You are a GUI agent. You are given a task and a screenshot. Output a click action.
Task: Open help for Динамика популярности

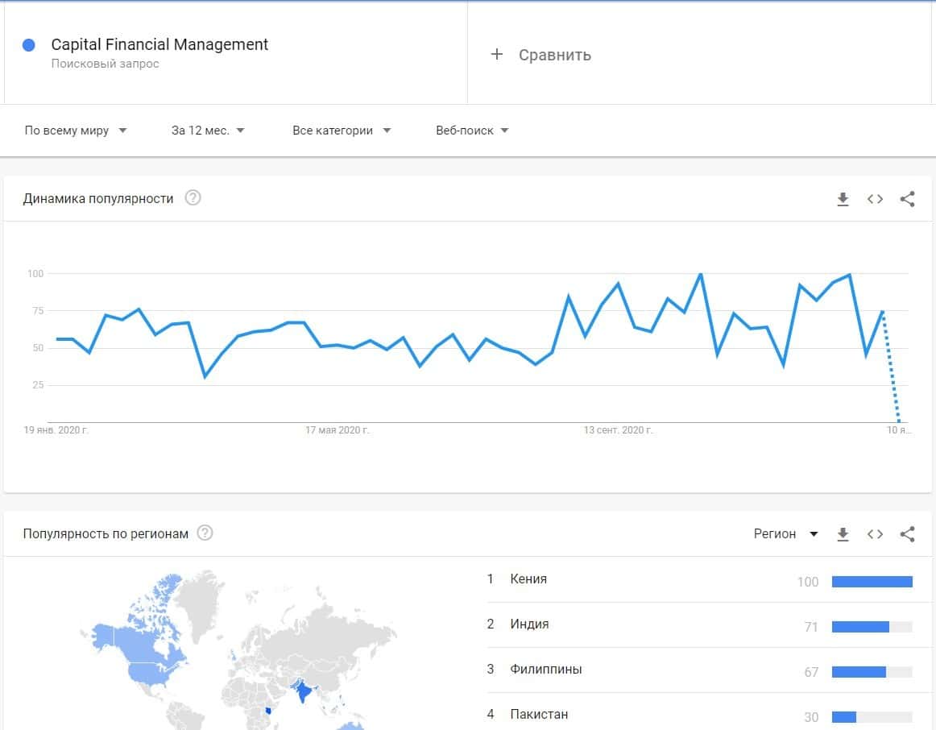coord(193,198)
